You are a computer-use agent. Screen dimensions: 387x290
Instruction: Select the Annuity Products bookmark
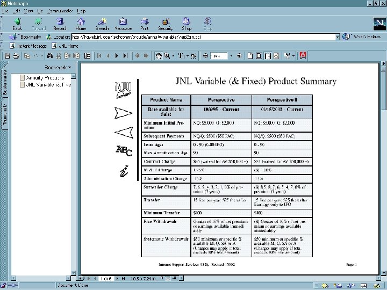click(42, 78)
